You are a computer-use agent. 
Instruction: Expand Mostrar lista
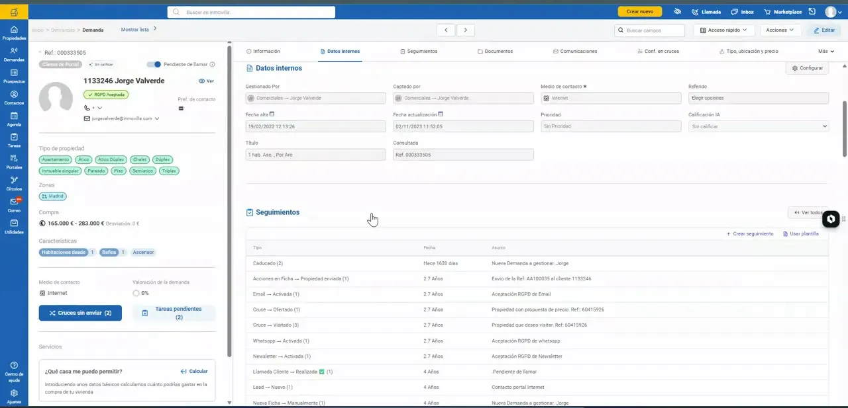pyautogui.click(x=139, y=30)
